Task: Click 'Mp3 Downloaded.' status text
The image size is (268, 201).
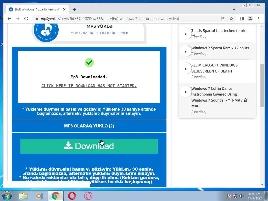Action: pos(89,77)
